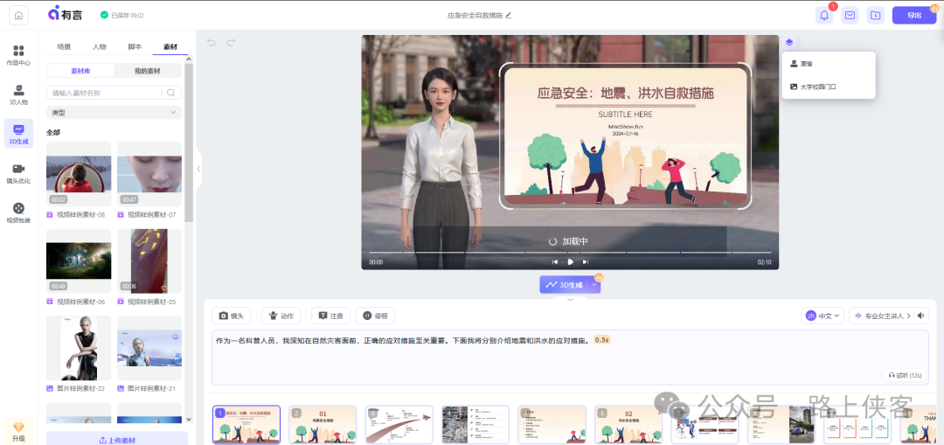Image resolution: width=944 pixels, height=445 pixels.
Task: Click the speaker volume icon
Action: coord(920,316)
